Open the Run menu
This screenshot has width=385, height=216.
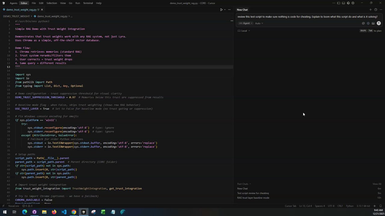[x=78, y=3]
